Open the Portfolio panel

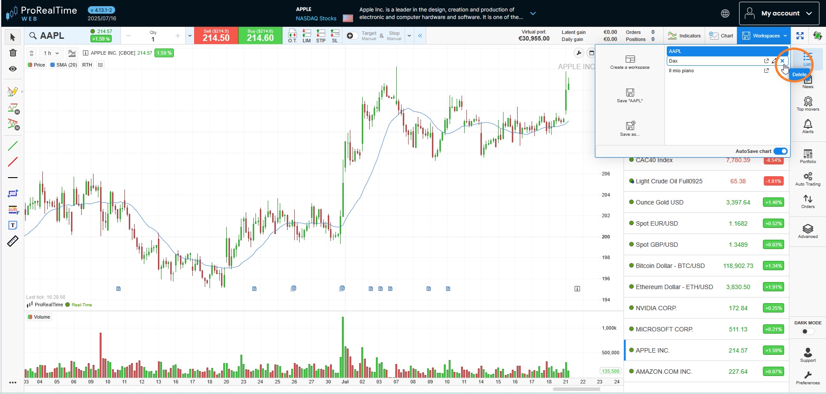tap(808, 156)
